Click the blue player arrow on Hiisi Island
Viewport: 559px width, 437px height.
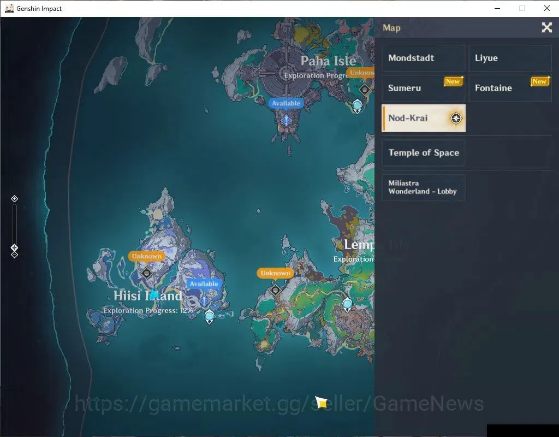[153, 294]
